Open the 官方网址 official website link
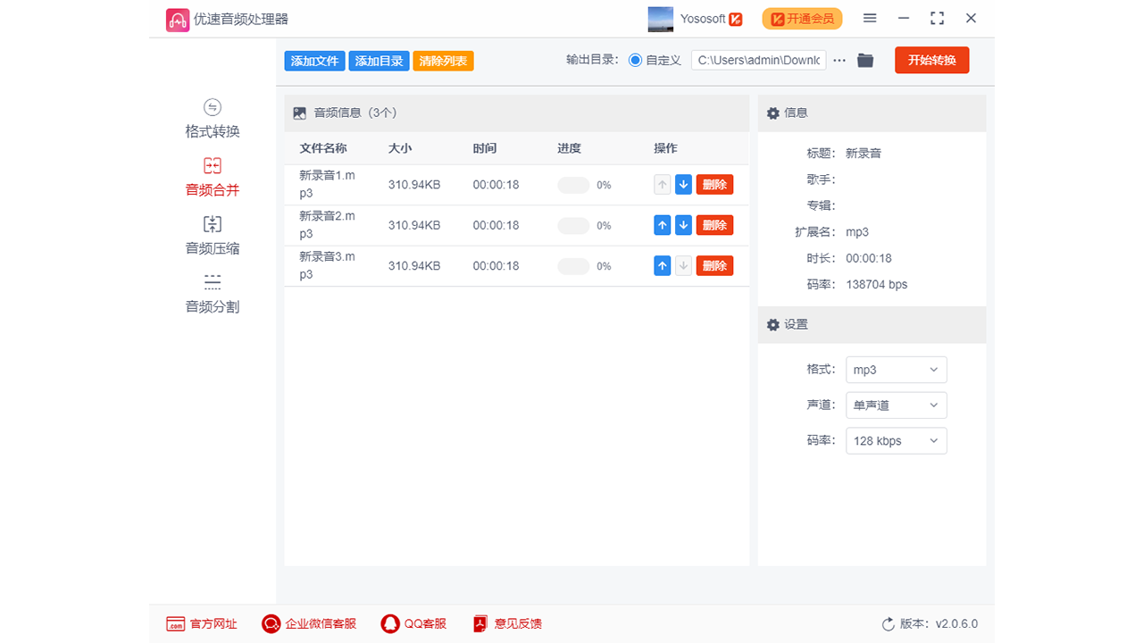The height and width of the screenshot is (643, 1143). pyautogui.click(x=203, y=623)
